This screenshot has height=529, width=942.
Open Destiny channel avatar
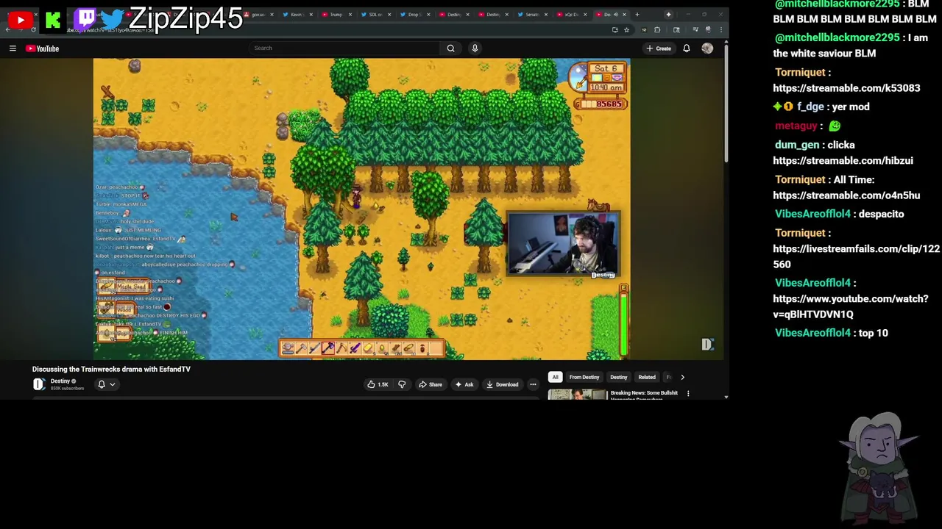(x=39, y=384)
